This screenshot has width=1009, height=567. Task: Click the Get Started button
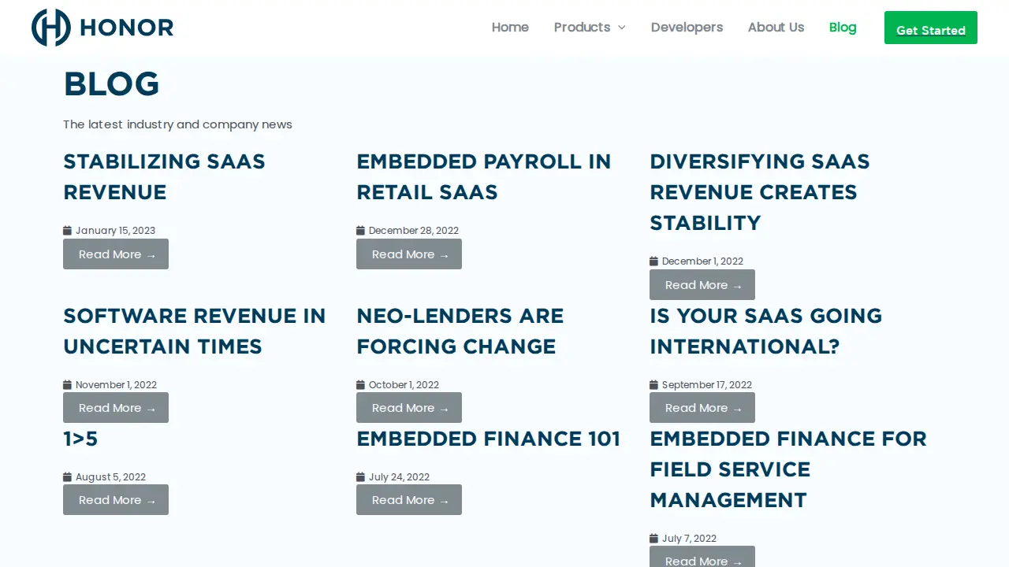[931, 28]
